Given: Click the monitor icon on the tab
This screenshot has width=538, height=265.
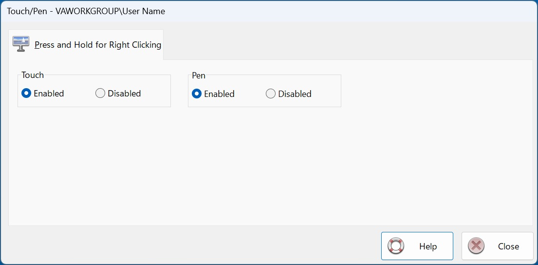Looking at the screenshot, I should click(21, 44).
